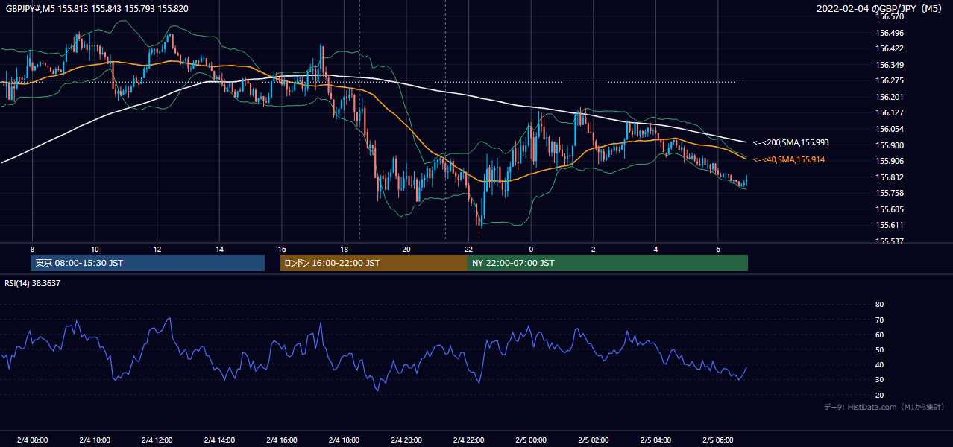Click the bottom time label 2/4 22:00
Viewport: 953px width, 447px height.
468,440
